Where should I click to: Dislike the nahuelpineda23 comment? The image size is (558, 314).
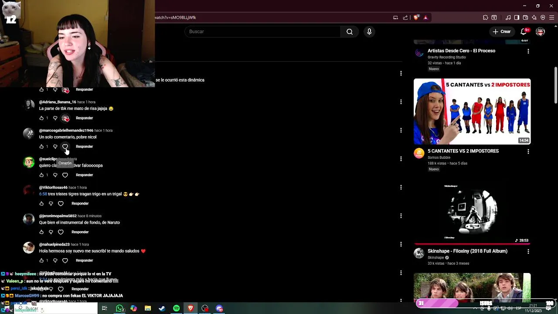[x=55, y=260]
